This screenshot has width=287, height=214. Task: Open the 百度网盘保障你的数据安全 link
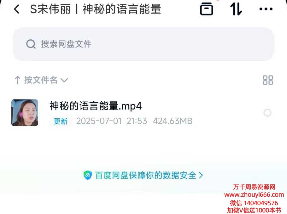(x=146, y=176)
